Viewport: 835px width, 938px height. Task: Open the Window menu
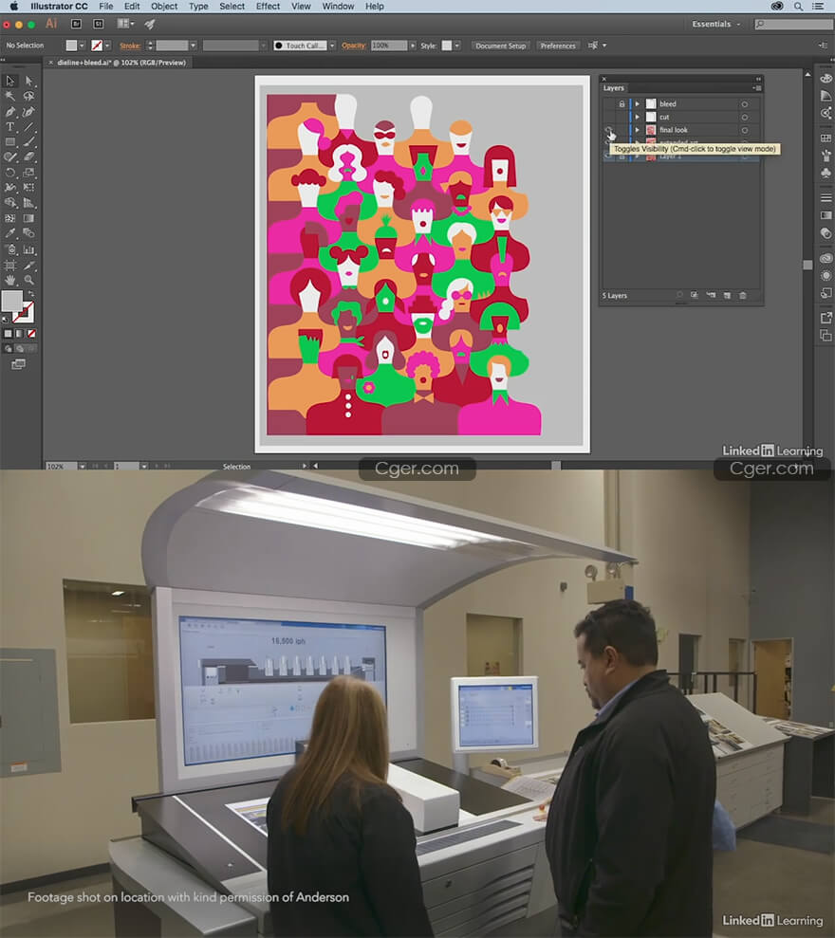tap(338, 6)
